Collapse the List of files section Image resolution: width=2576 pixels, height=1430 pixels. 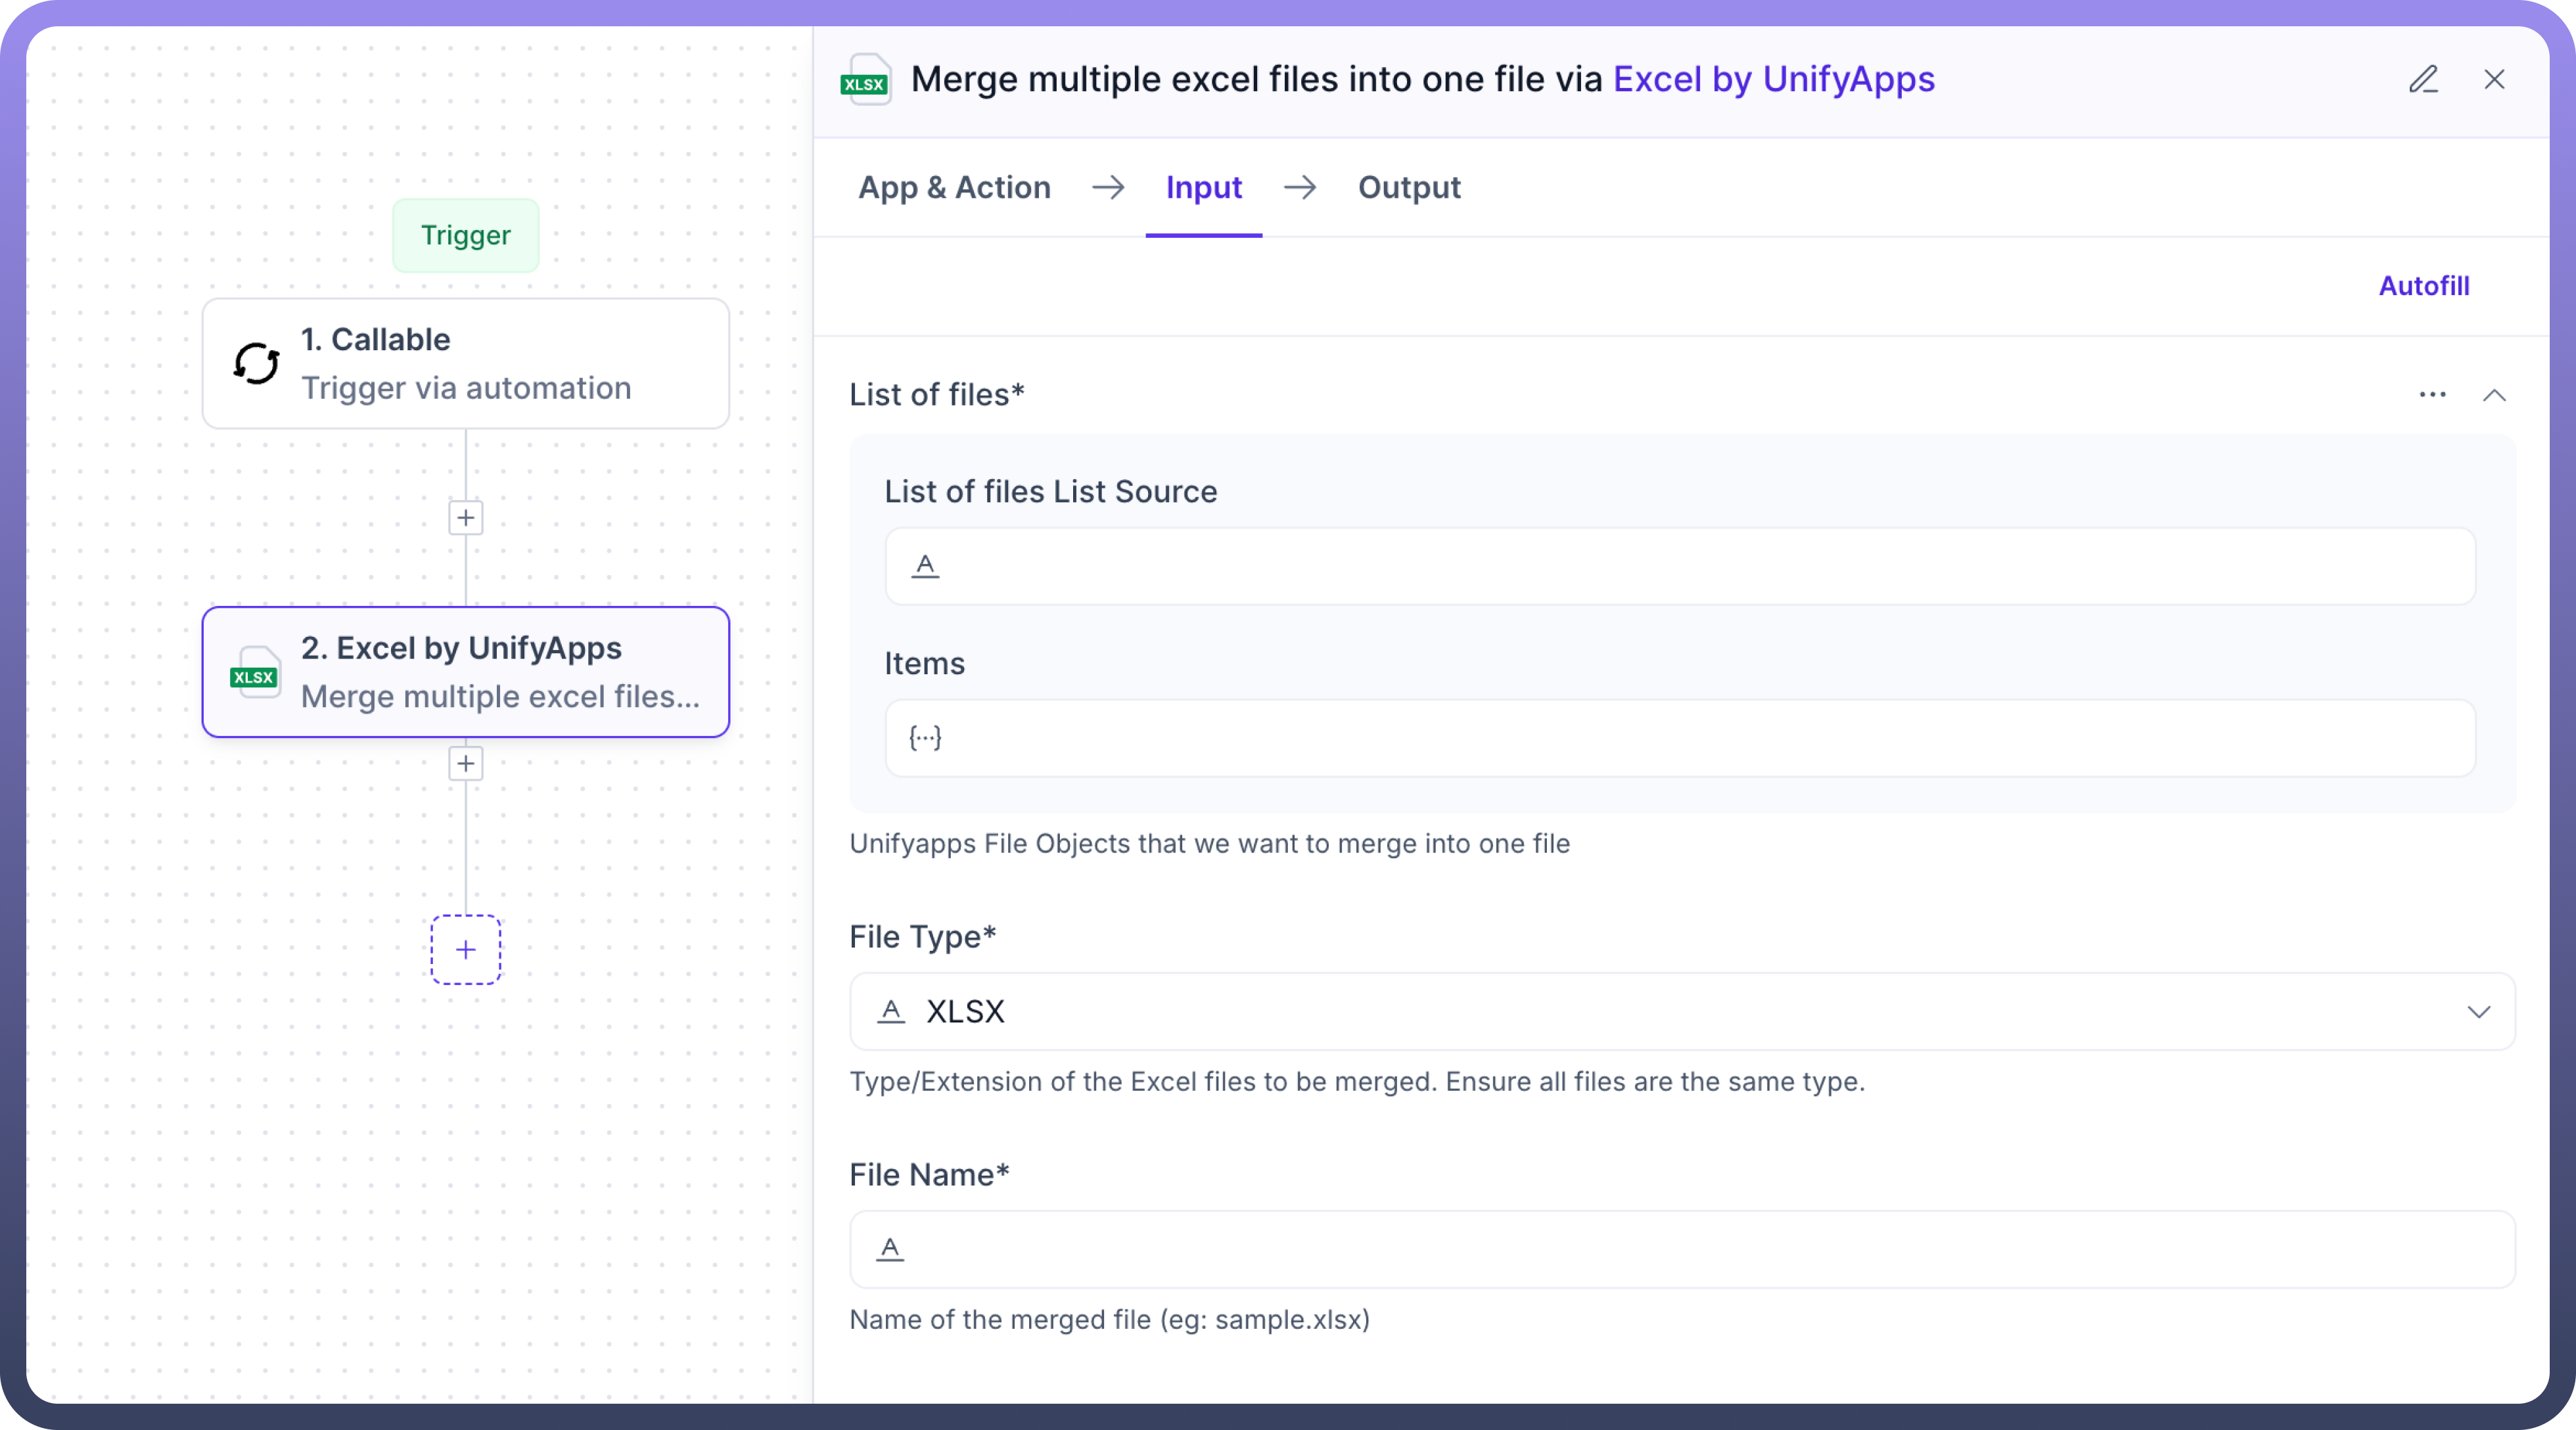click(2494, 394)
